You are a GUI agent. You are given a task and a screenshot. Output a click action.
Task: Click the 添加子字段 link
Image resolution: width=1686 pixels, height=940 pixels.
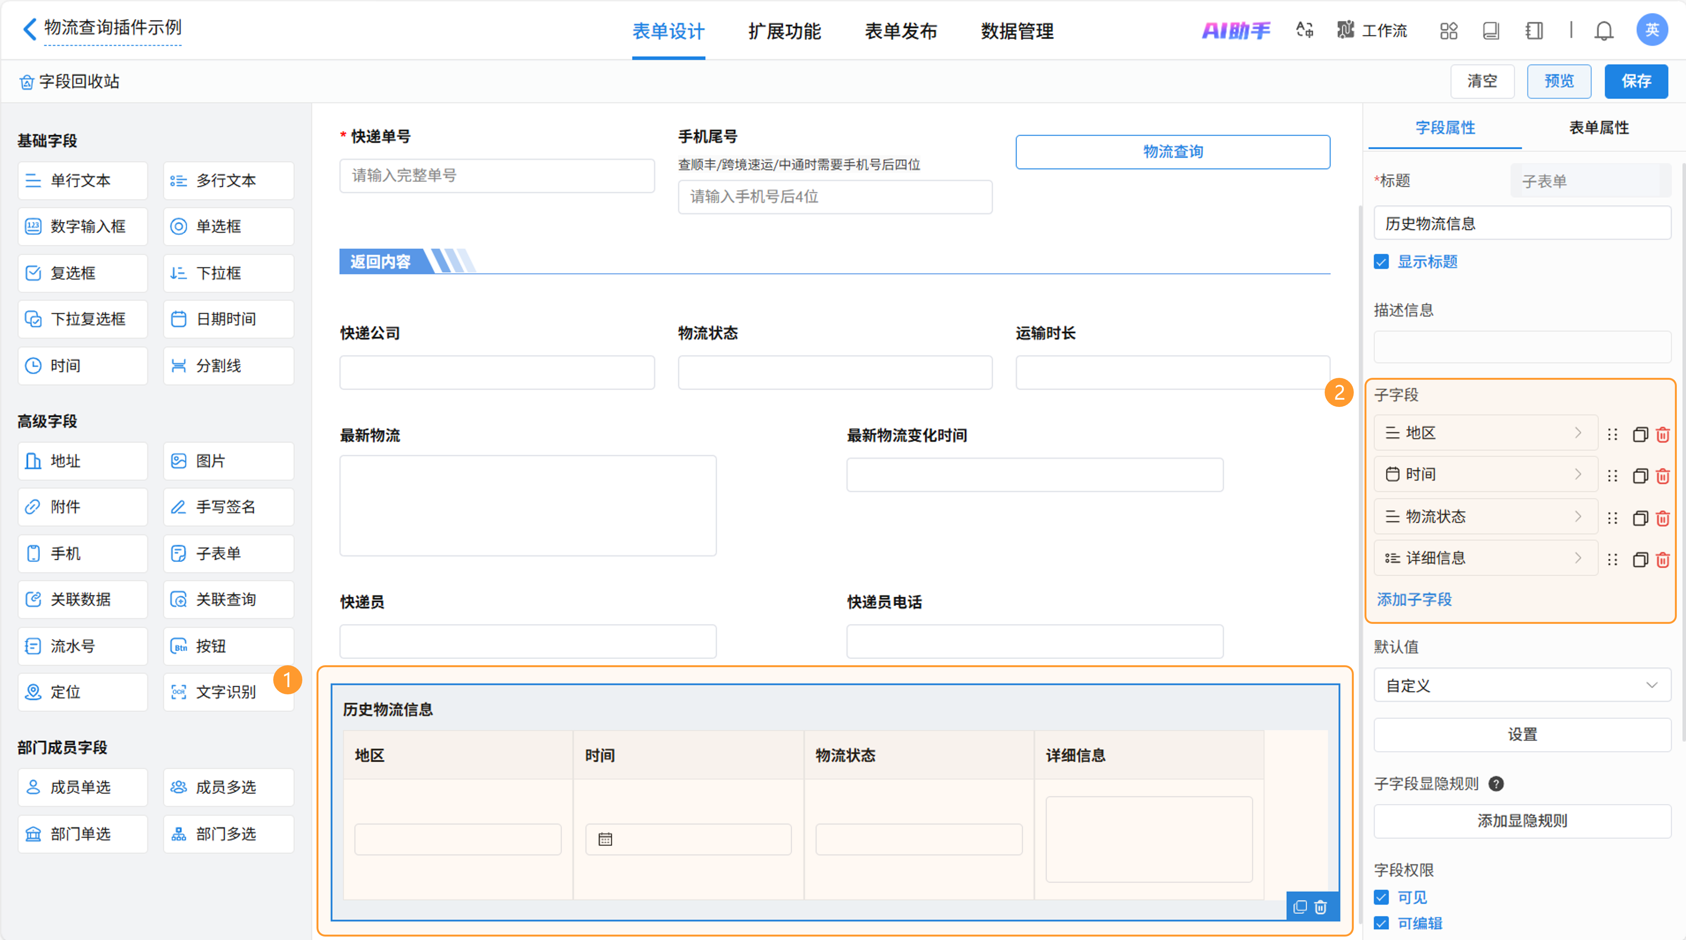tap(1414, 599)
